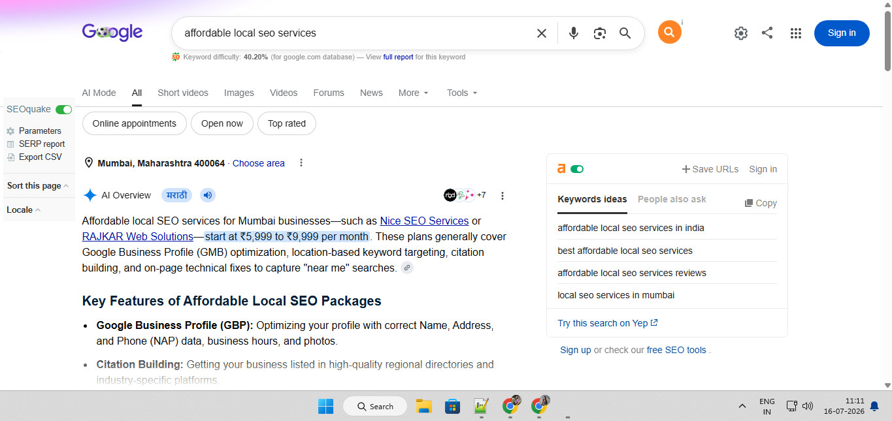The width and height of the screenshot is (892, 421).
Task: Click the SEOquake Parameters gear icon
Action: [10, 131]
